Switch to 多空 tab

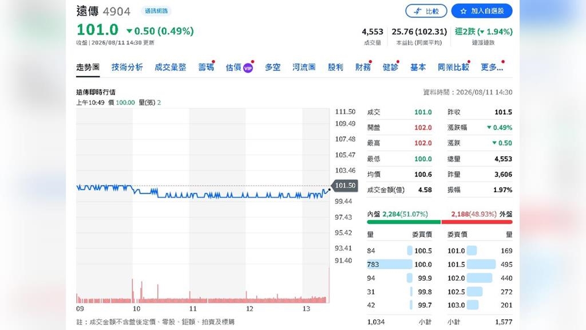pyautogui.click(x=272, y=68)
